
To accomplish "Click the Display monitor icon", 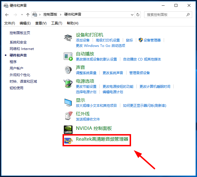I will point(68,102).
